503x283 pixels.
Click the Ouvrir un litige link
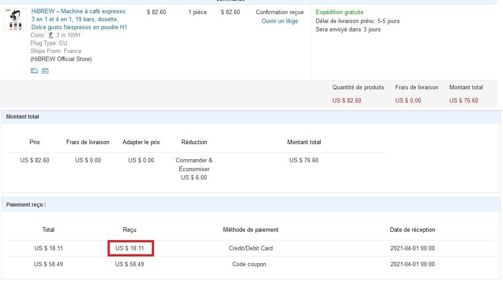(x=280, y=21)
